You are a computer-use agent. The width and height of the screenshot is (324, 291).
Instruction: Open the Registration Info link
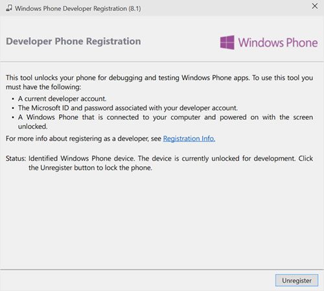189,139
